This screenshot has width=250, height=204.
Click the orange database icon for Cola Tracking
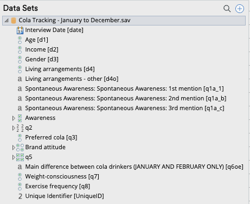(x=14, y=21)
